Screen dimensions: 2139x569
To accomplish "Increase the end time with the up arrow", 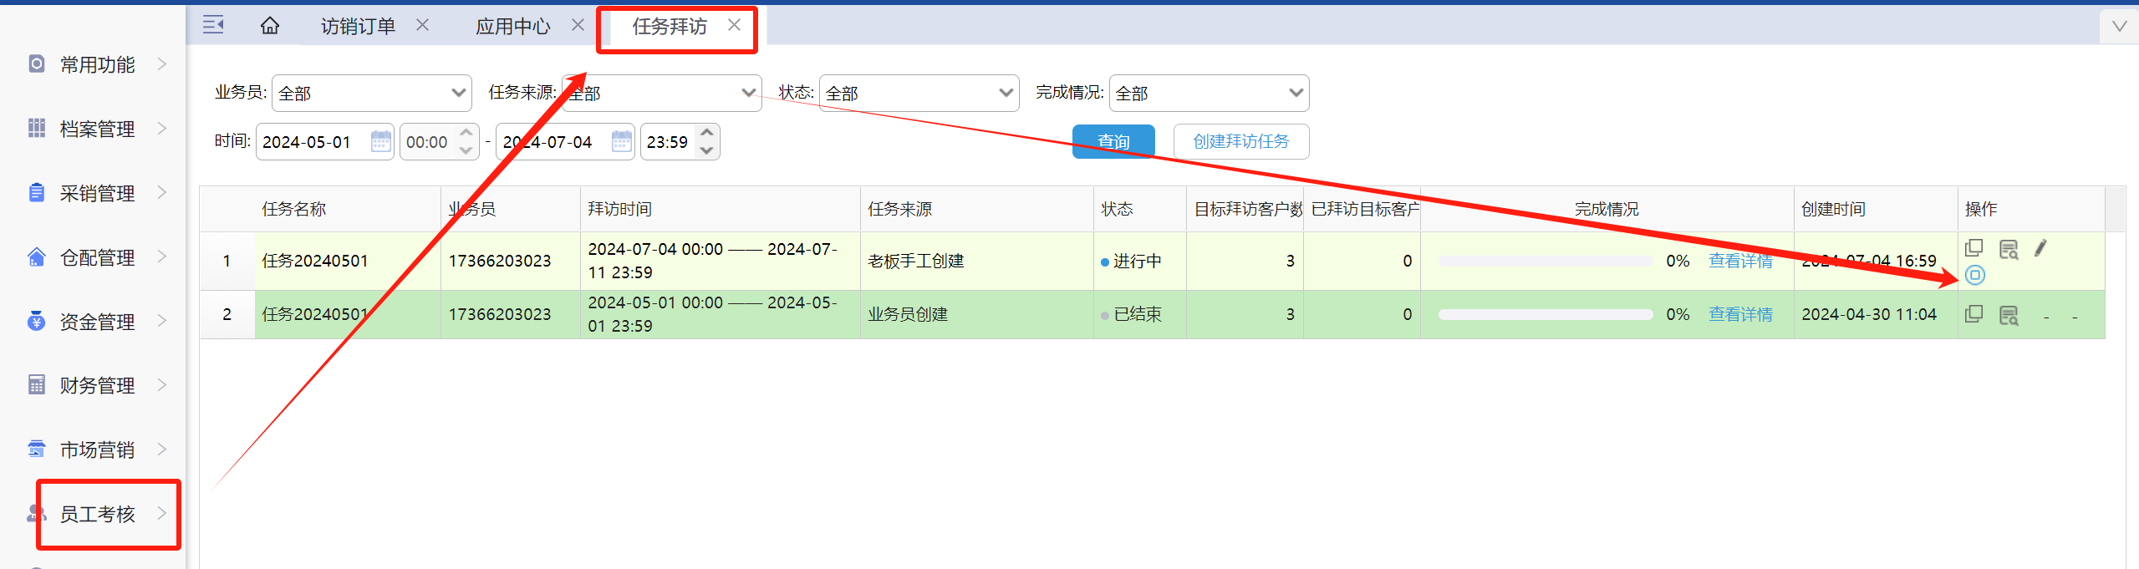I will click(x=707, y=133).
